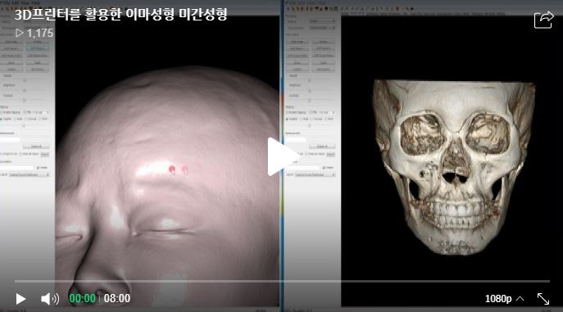Click the 3D skull rendering

coord(453,167)
